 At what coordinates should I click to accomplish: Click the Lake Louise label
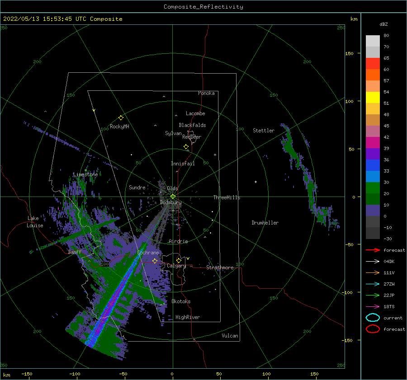coord(35,222)
